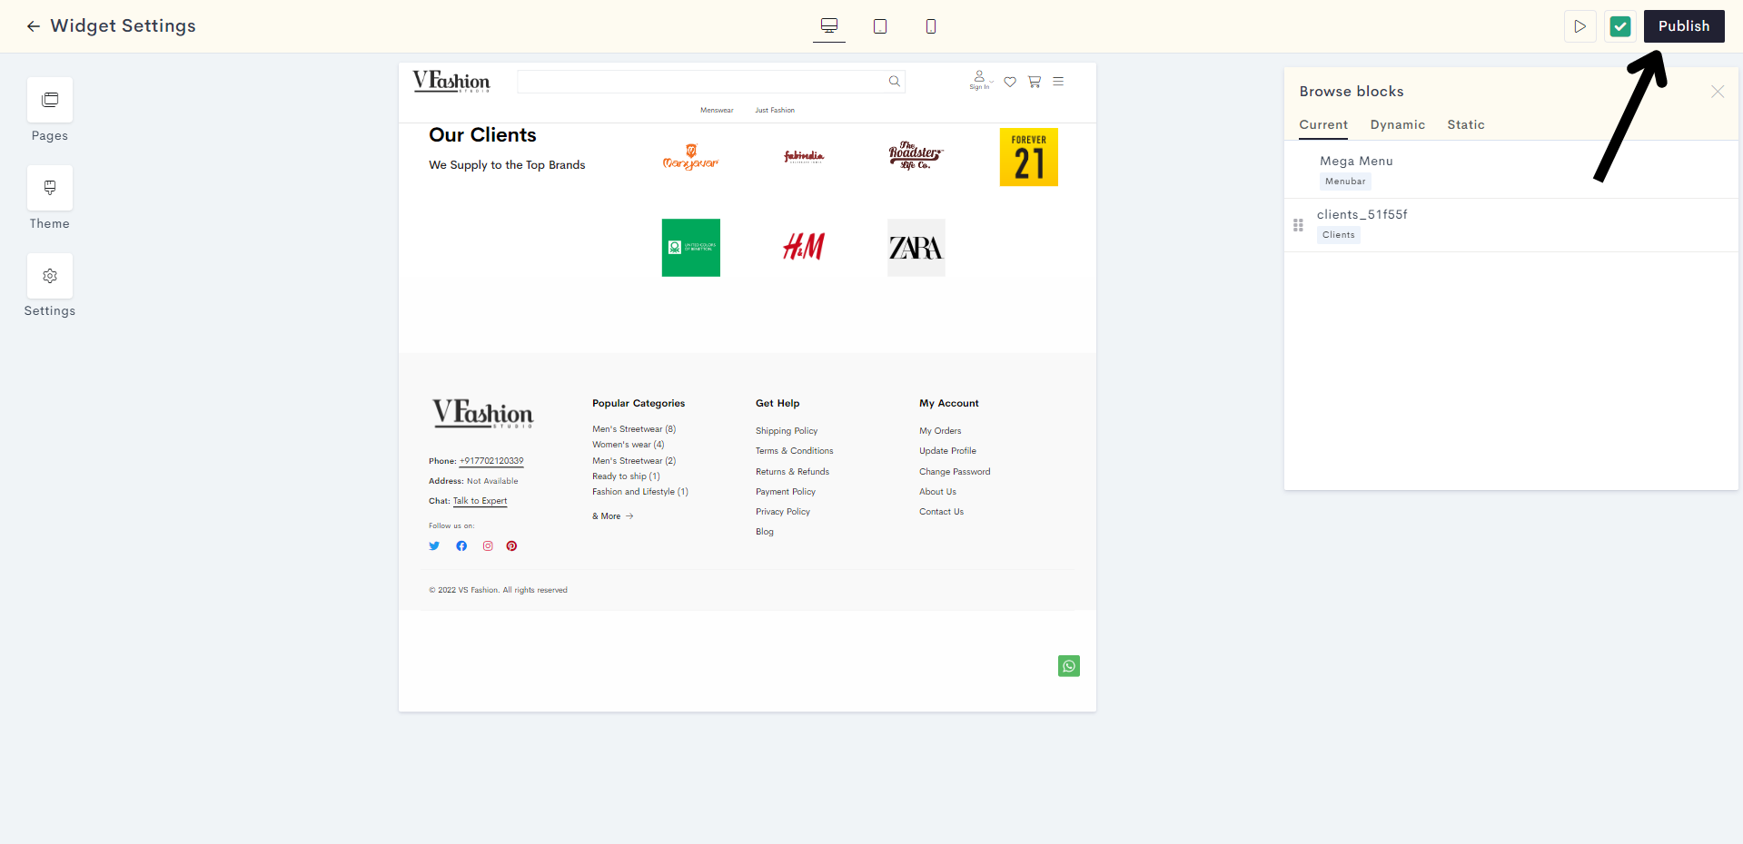Open the Pinterest social icon

512,546
